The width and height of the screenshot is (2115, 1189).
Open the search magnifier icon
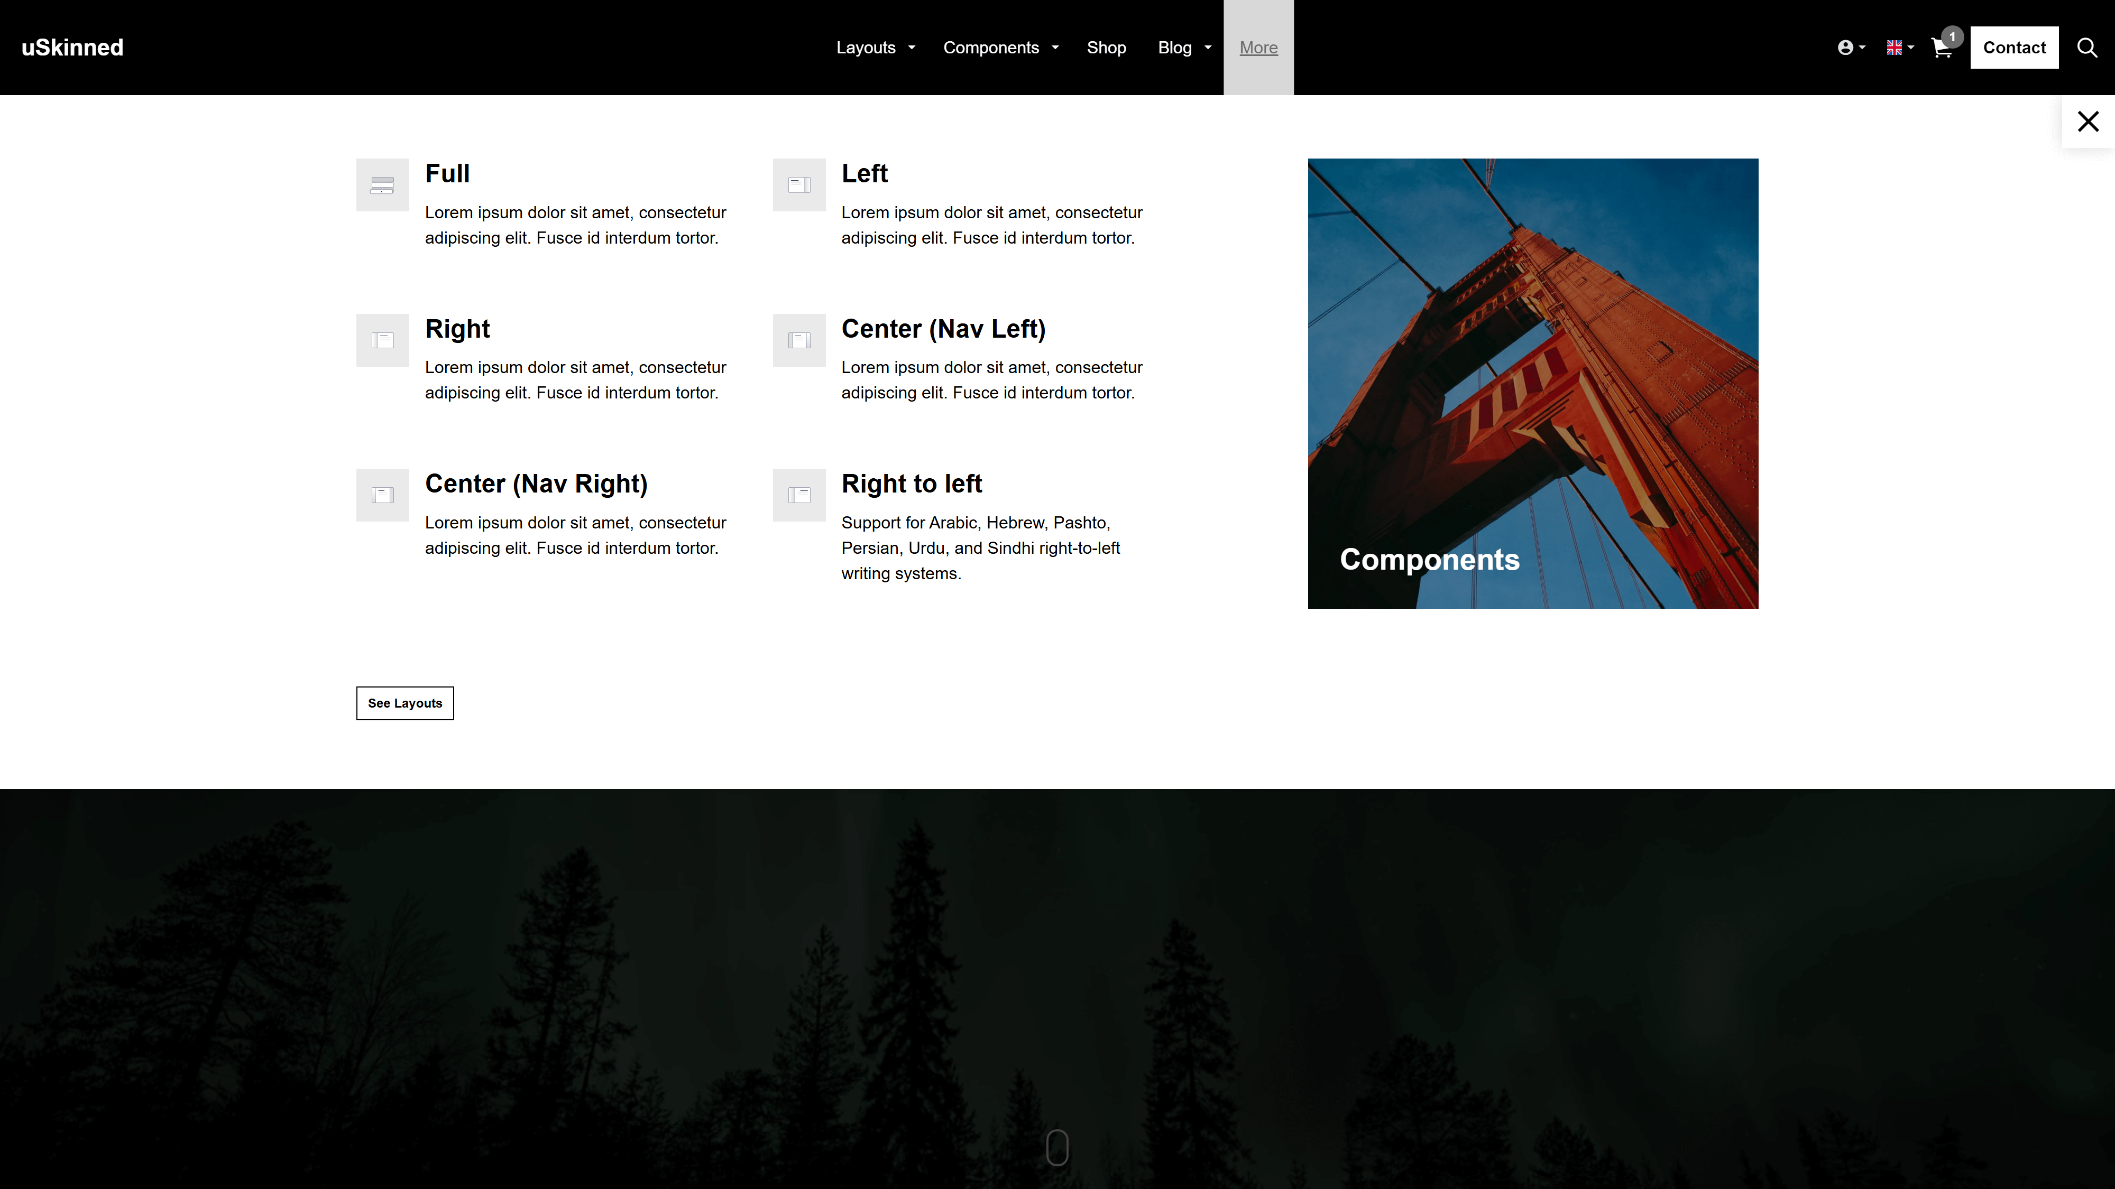[2087, 48]
